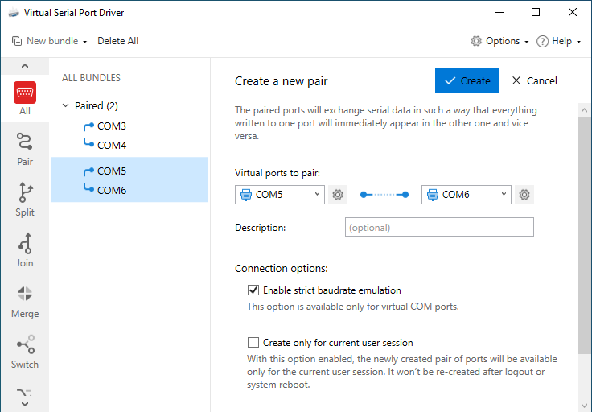Click the New bundle icon
592x412 pixels.
pos(17,41)
